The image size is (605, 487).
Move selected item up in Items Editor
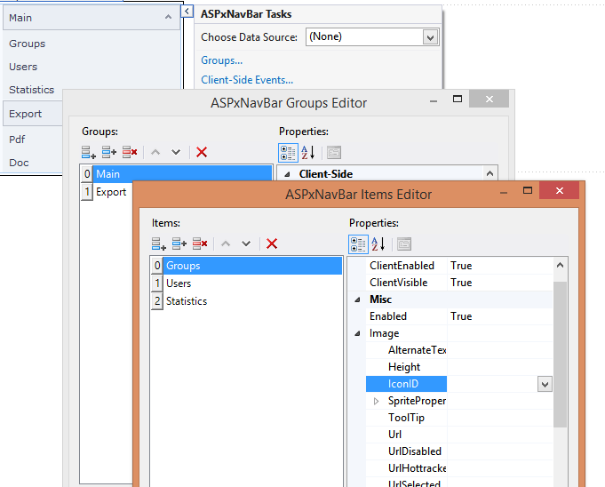226,244
